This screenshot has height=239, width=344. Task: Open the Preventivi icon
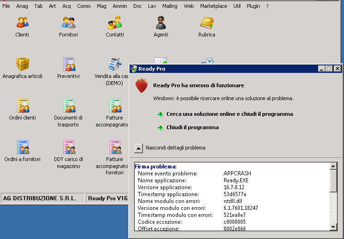[x=69, y=64]
